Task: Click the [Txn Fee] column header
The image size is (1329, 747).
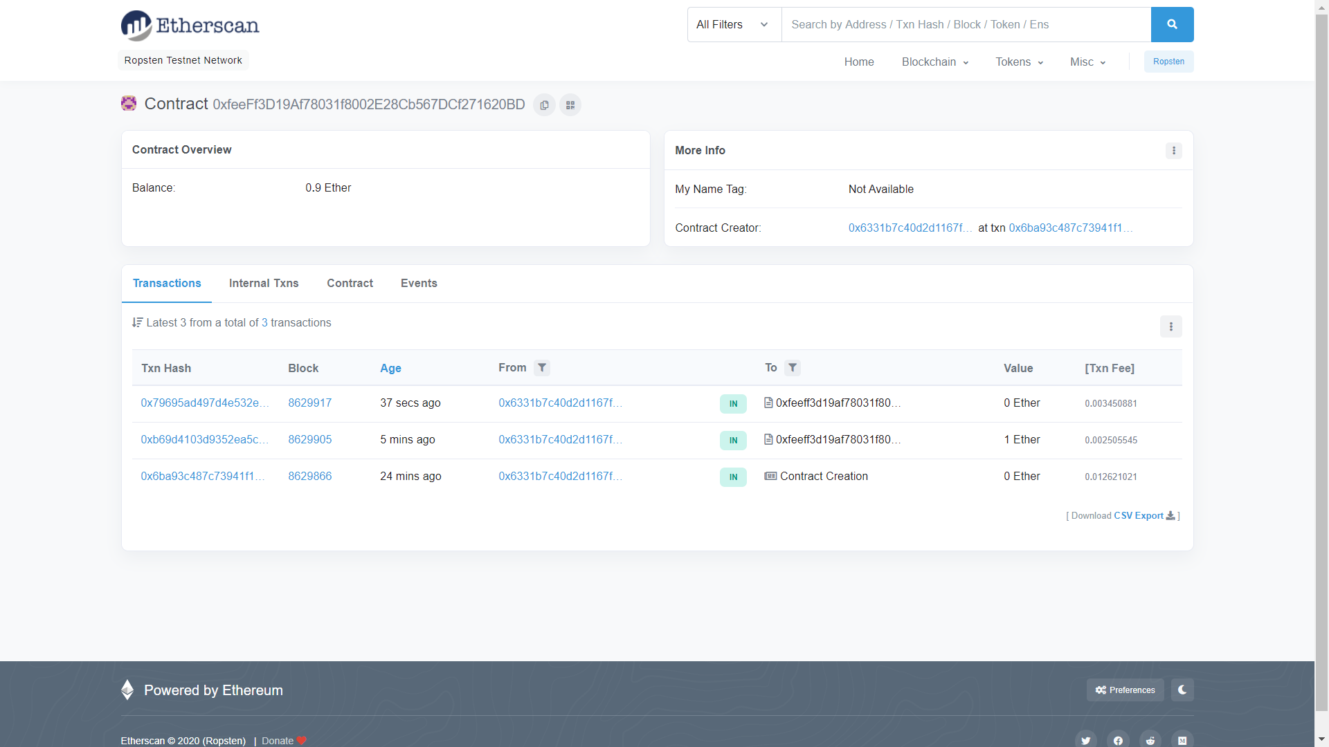Action: coord(1110,368)
